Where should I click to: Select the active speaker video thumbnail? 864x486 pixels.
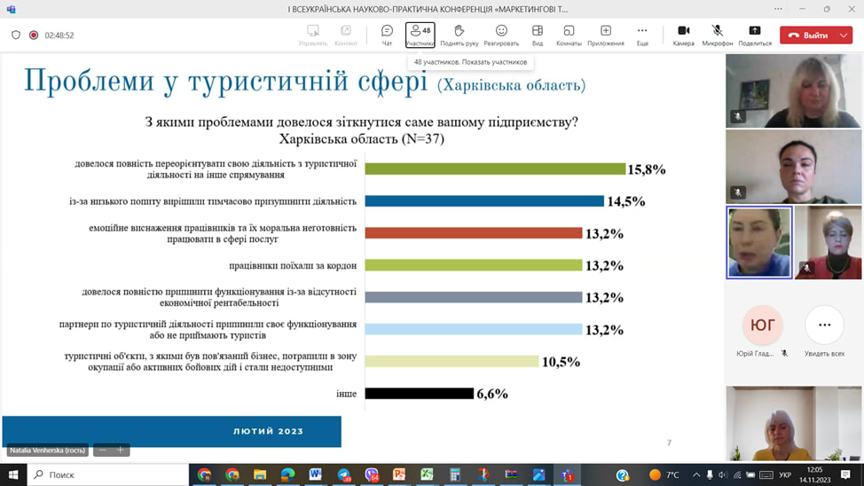pyautogui.click(x=759, y=242)
